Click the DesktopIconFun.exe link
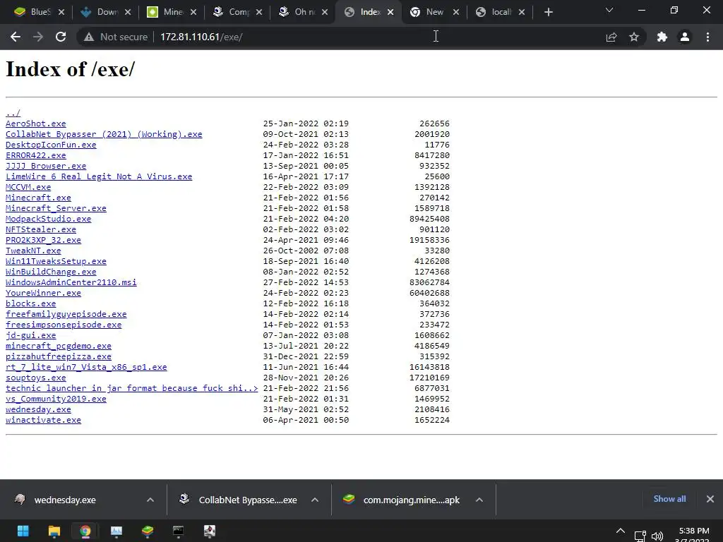The image size is (723, 542). tap(51, 145)
